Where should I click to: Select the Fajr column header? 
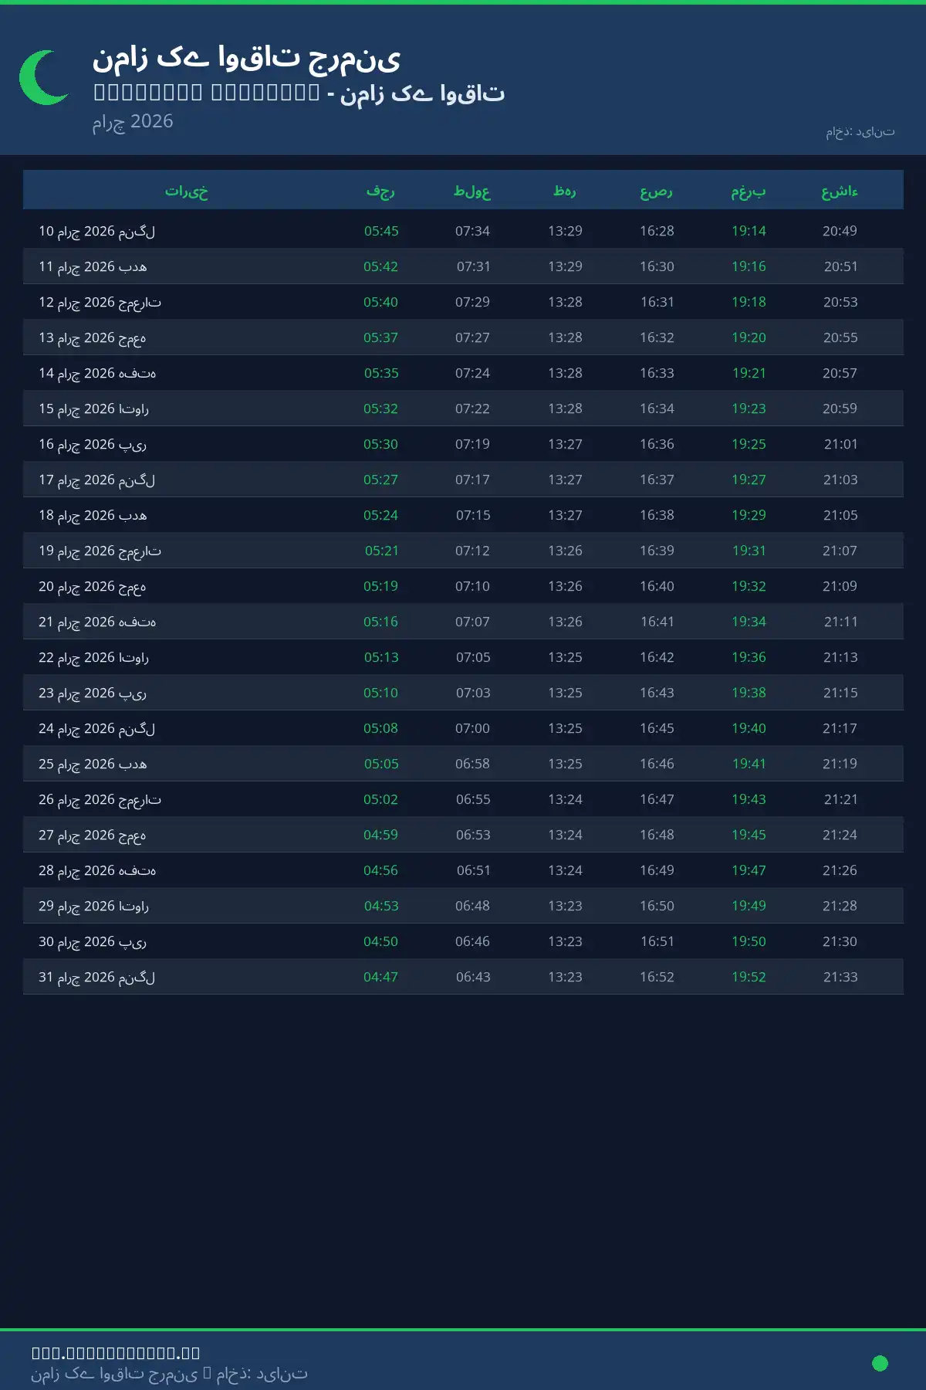pos(380,191)
